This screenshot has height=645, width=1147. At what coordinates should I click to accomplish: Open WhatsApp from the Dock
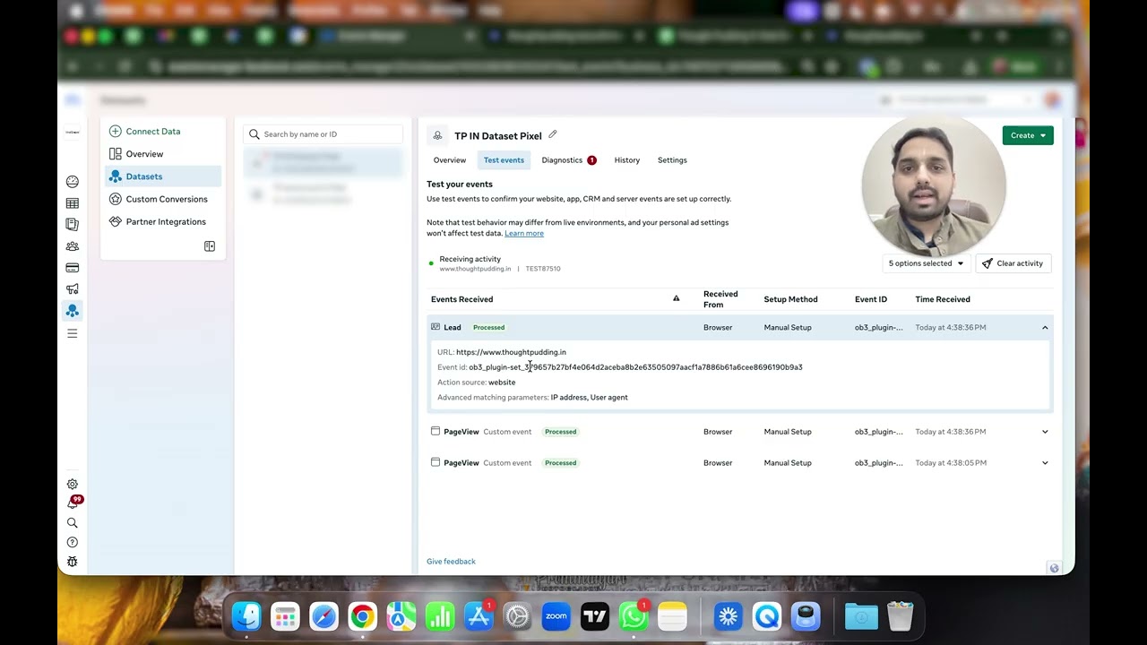(634, 616)
